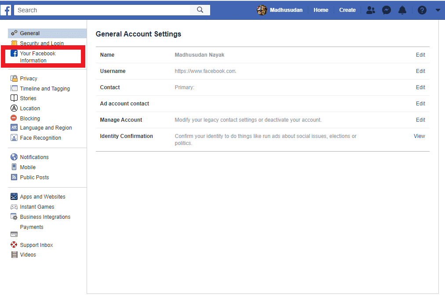The image size is (445, 297).
Task: Click the Videos film icon
Action: tap(14, 254)
